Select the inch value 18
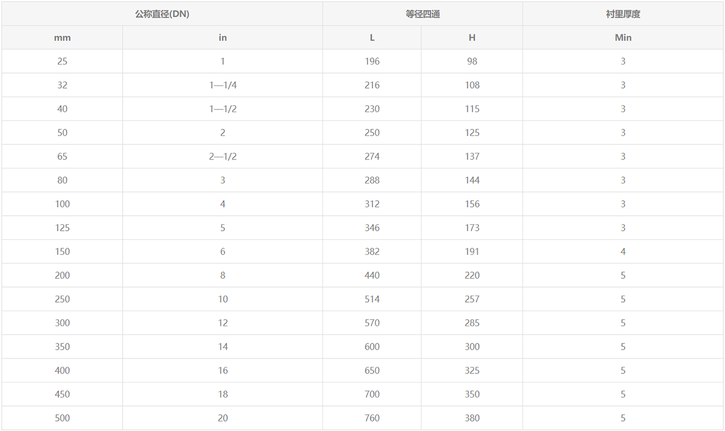Image resolution: width=725 pixels, height=431 pixels. coord(223,394)
